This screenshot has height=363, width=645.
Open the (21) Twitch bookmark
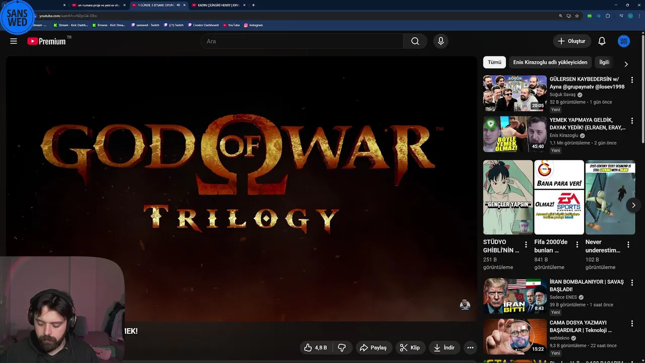174,25
